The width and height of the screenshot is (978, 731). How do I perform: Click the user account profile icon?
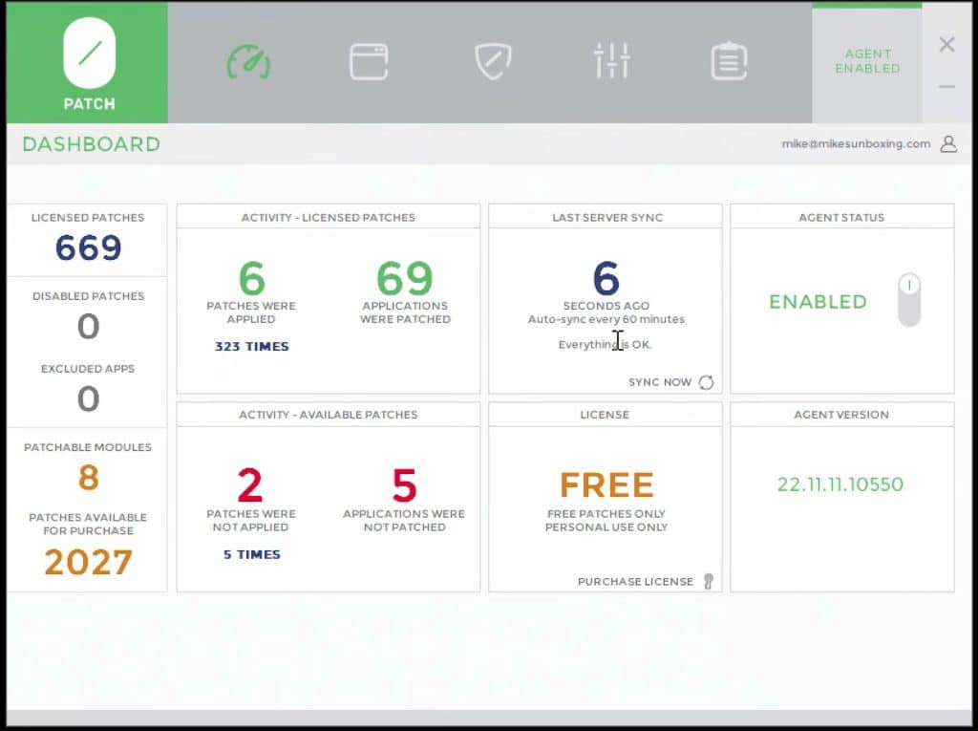click(947, 144)
